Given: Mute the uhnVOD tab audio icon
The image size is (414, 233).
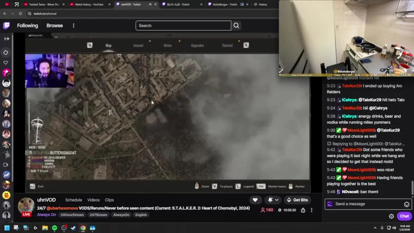Looking at the screenshot, I should (x=150, y=5).
